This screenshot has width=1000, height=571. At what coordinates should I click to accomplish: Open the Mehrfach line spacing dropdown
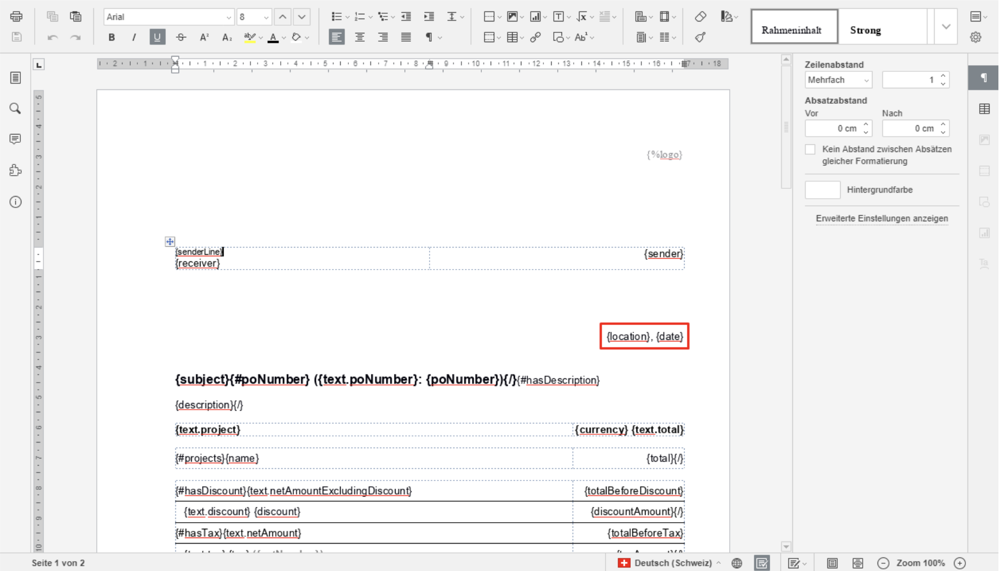point(838,80)
